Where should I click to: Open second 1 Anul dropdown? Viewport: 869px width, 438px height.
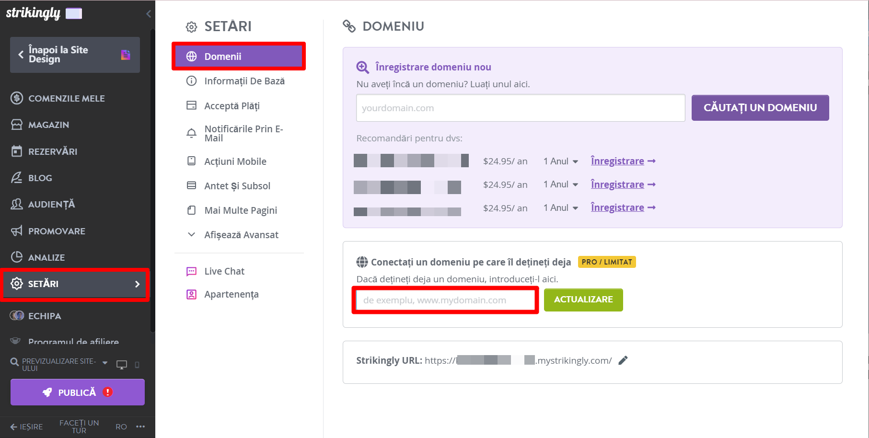click(561, 184)
